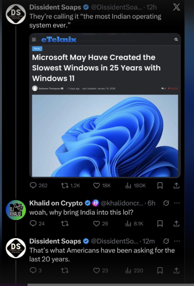Click the article headline about slowest Windows
The image size is (194, 286).
(96, 68)
